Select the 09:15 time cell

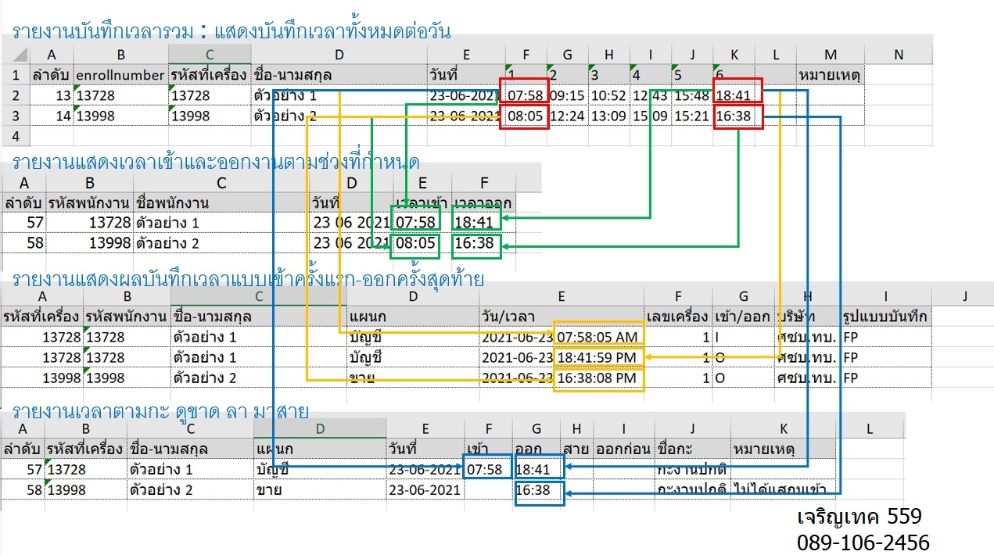567,95
